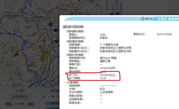Click the 2019/08/03 date field
The width and height of the screenshot is (179, 109).
(20, 97)
